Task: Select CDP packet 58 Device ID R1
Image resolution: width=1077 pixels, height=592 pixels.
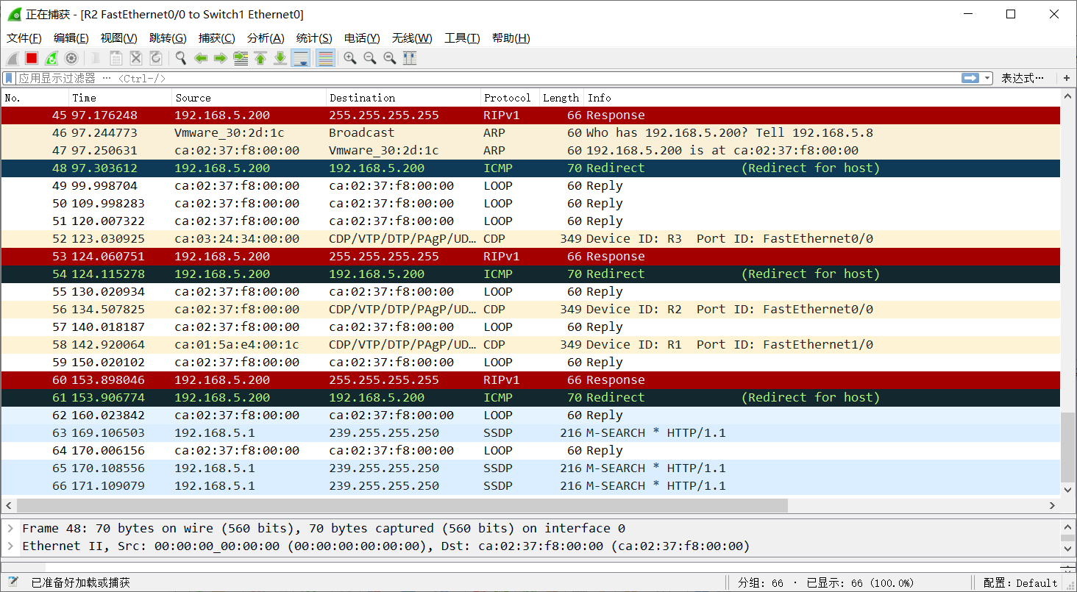Action: click(530, 345)
